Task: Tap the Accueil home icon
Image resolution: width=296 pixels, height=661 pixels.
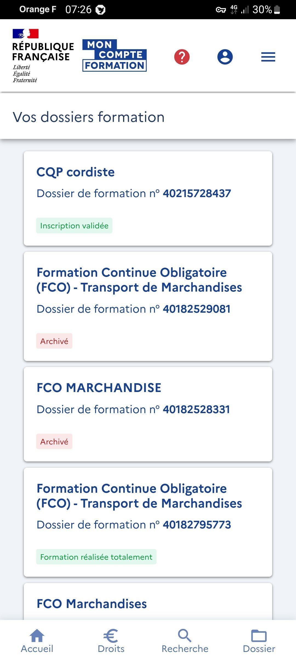Action: (x=37, y=636)
